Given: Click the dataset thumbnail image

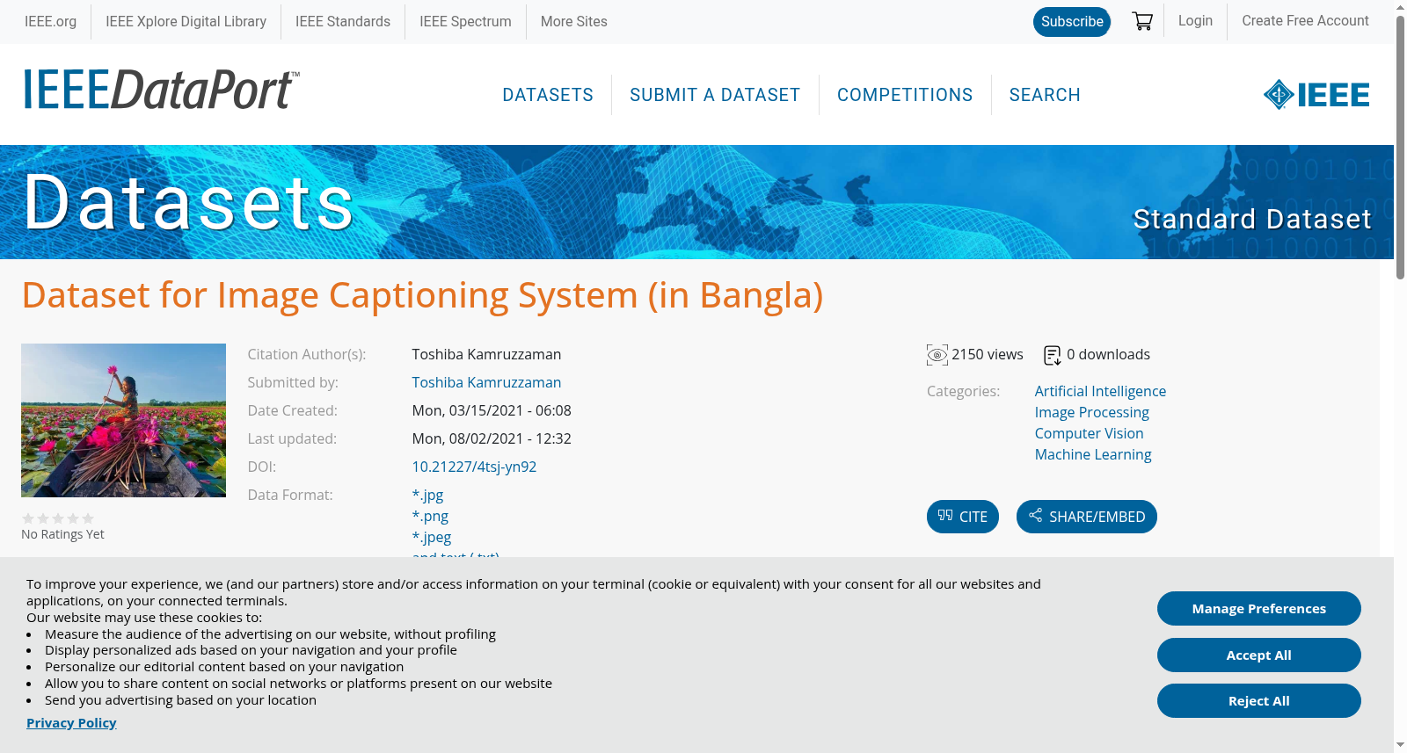Looking at the screenshot, I should [123, 421].
